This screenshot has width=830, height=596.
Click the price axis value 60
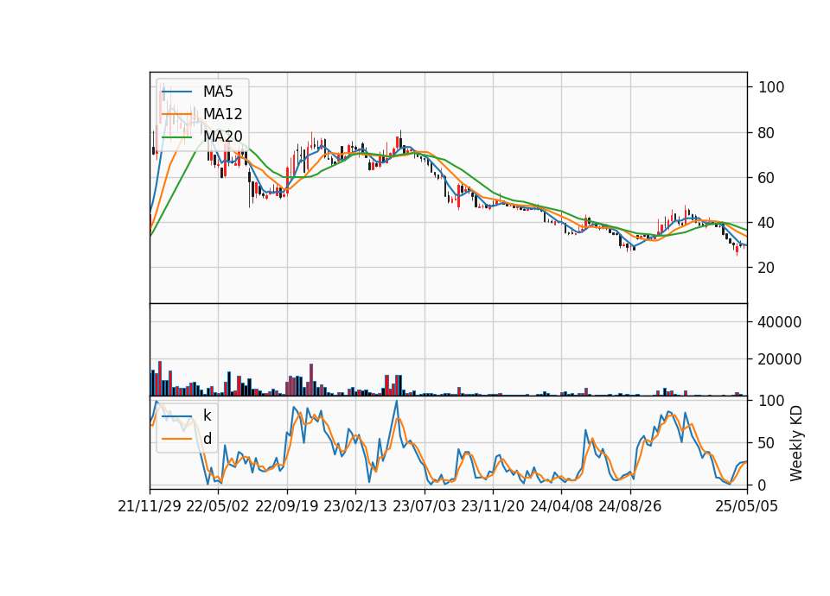coord(767,178)
